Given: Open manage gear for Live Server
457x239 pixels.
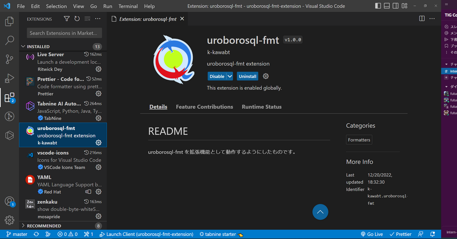Looking at the screenshot, I should pyautogui.click(x=98, y=69).
